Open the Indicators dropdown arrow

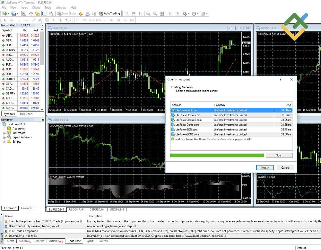coord(189,13)
